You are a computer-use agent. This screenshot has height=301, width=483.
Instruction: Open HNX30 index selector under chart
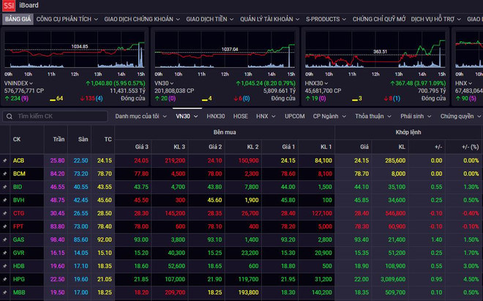click(316, 83)
